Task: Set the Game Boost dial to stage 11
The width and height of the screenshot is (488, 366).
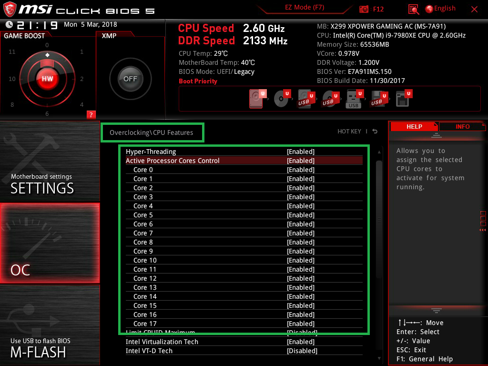Action: 12,51
